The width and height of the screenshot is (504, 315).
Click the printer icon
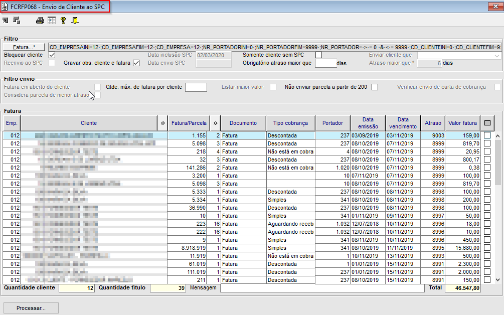tap(40, 21)
